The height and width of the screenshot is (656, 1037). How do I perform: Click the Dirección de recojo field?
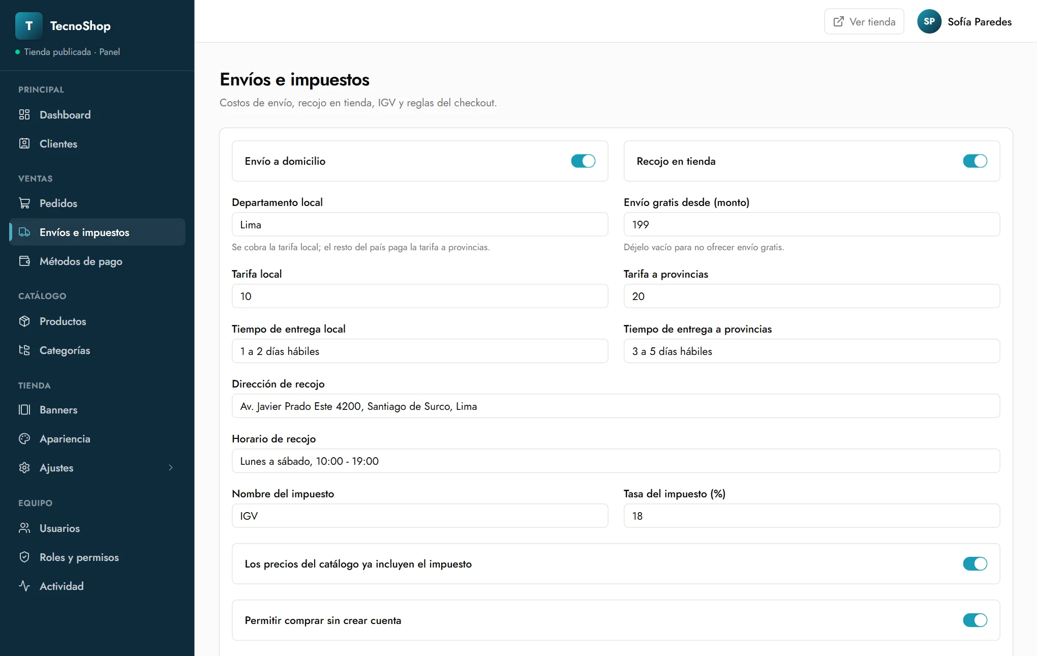pyautogui.click(x=616, y=406)
